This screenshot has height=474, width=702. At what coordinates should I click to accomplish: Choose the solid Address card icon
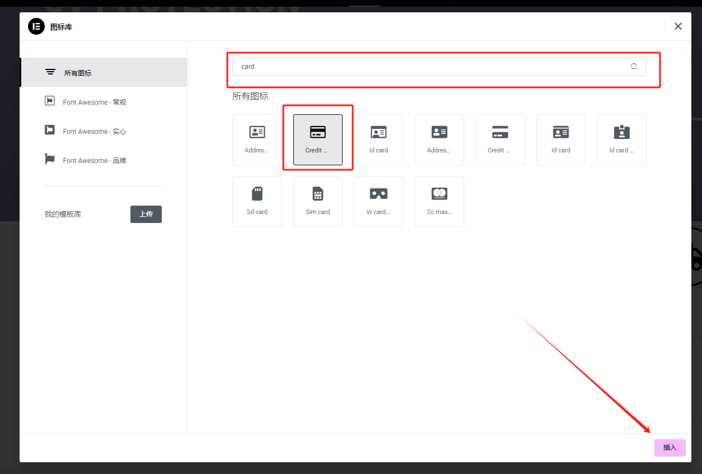coord(439,140)
